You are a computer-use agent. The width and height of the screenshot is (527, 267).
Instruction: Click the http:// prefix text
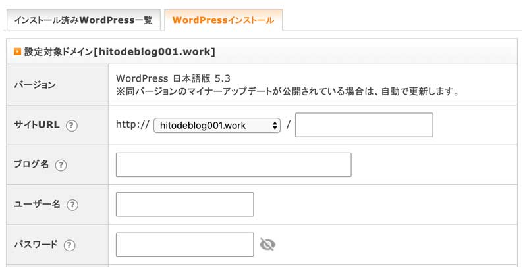pyautogui.click(x=133, y=124)
